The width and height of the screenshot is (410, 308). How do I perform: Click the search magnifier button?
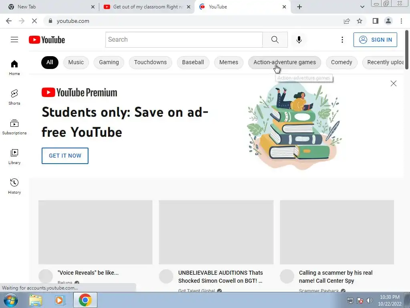(x=275, y=40)
